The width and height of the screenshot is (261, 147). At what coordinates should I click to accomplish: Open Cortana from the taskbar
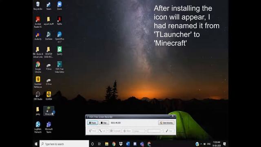click(x=93, y=144)
